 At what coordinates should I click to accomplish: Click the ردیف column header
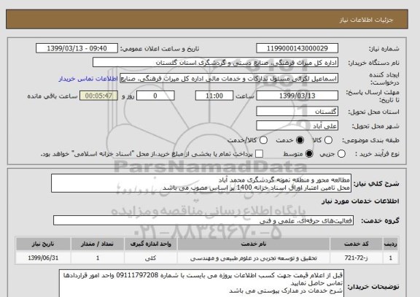point(391,244)
